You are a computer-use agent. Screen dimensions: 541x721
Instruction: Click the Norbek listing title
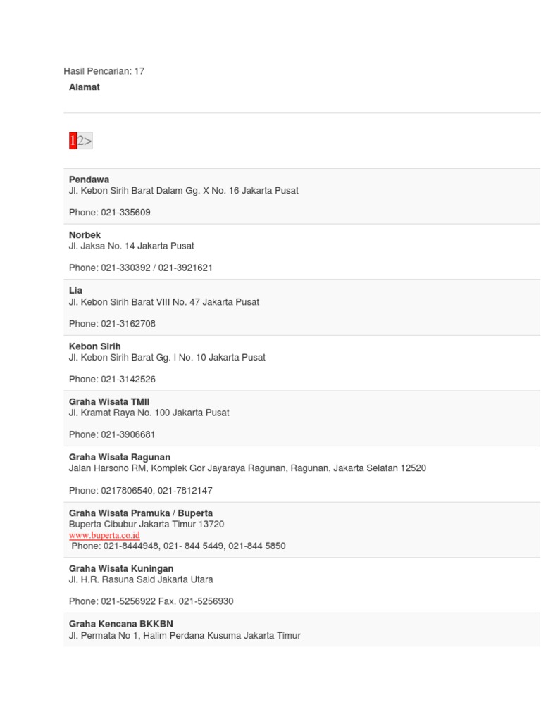point(85,234)
